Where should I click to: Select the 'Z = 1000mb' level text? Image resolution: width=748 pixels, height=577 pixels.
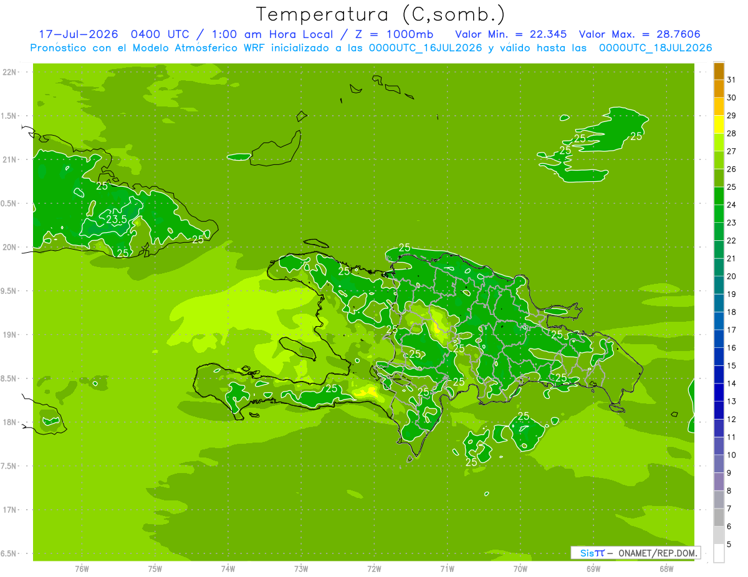point(396,34)
